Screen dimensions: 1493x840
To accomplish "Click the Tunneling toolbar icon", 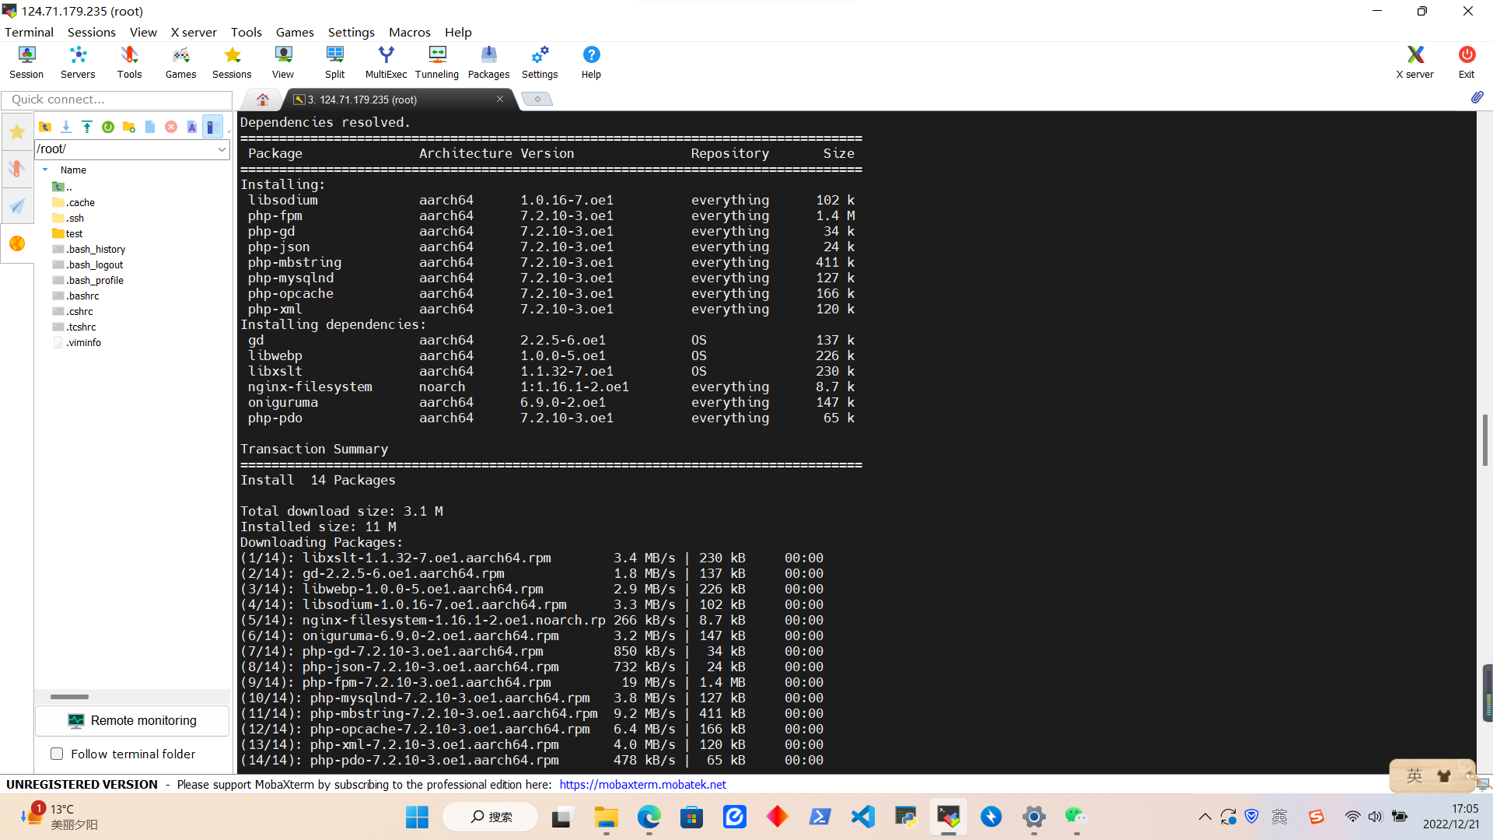I will click(x=437, y=61).
